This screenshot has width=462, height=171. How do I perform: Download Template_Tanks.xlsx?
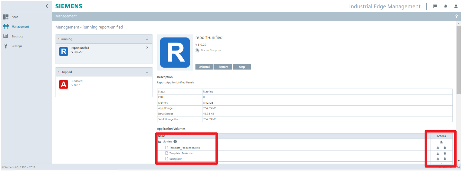438,153
